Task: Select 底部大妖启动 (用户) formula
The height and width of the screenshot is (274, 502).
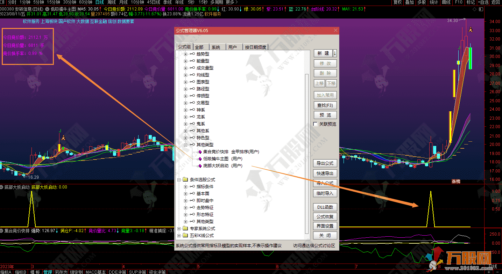Action: 222,166
